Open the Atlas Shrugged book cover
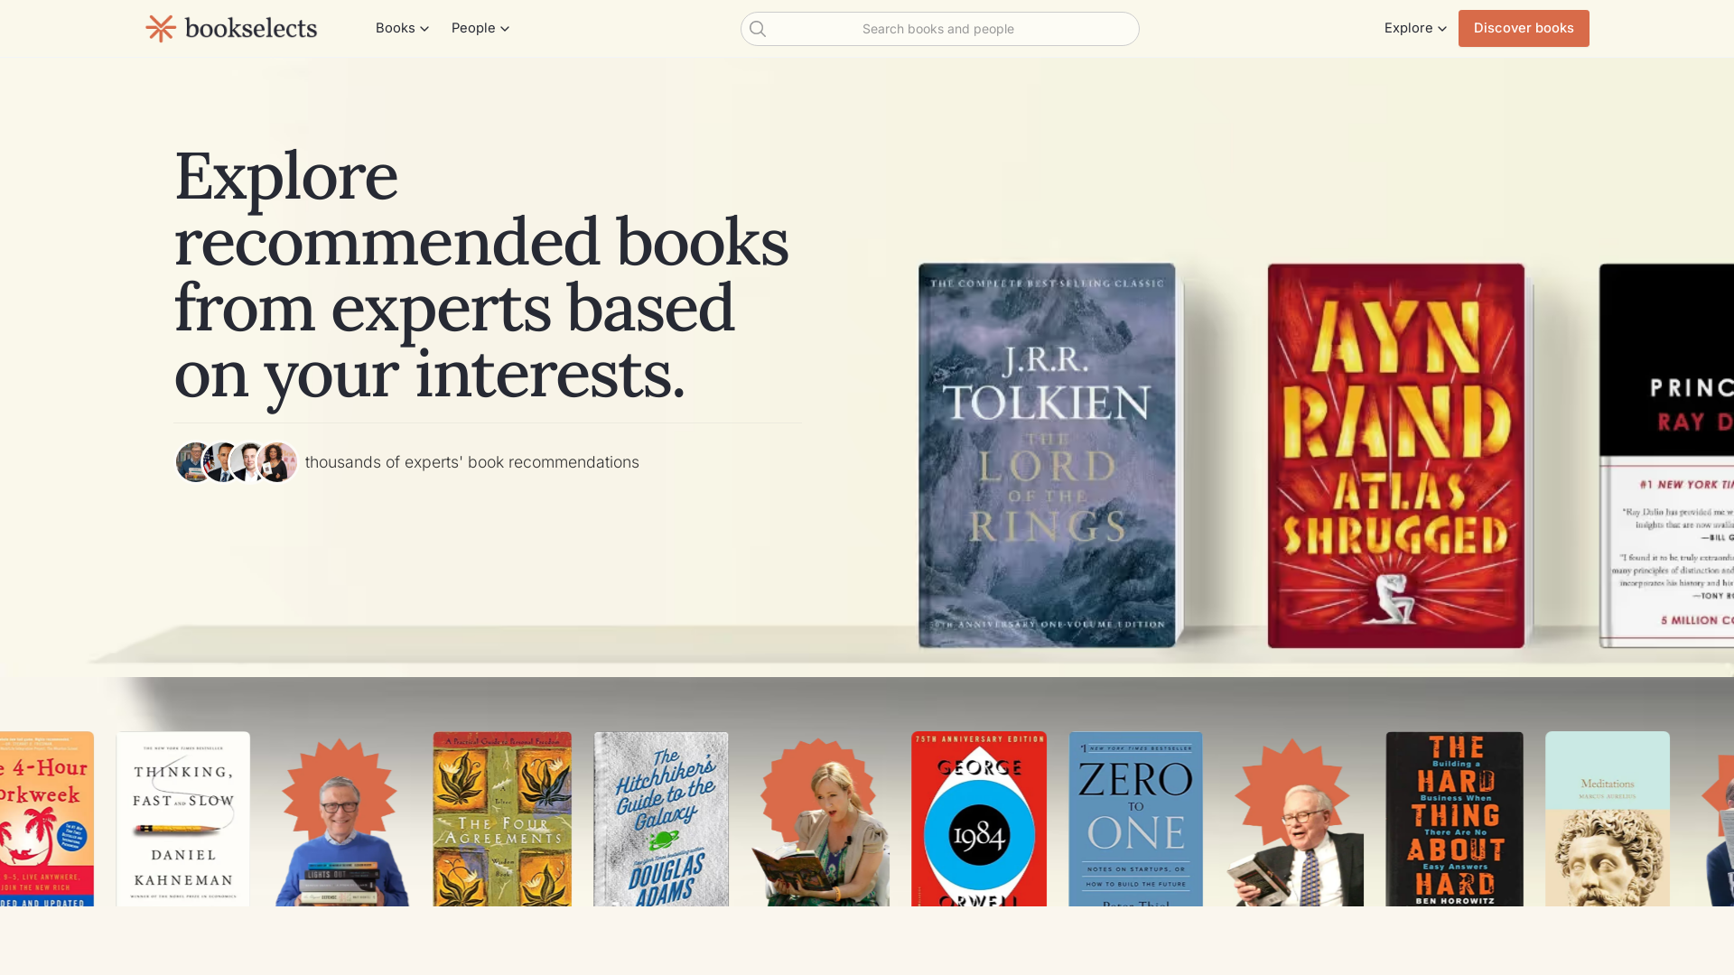Viewport: 1734px width, 975px height. click(x=1396, y=456)
